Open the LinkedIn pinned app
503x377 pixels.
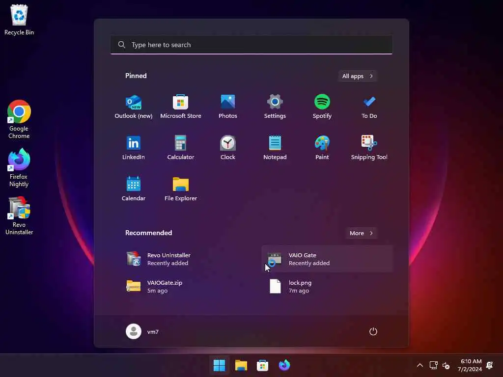(134, 148)
